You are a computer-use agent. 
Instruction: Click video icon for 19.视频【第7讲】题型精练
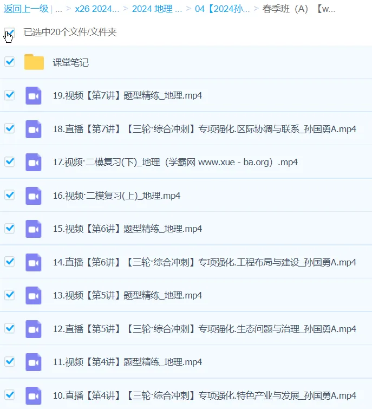(x=34, y=95)
